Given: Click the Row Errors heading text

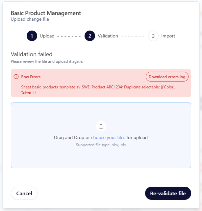Looking at the screenshot, I should 31,77.
